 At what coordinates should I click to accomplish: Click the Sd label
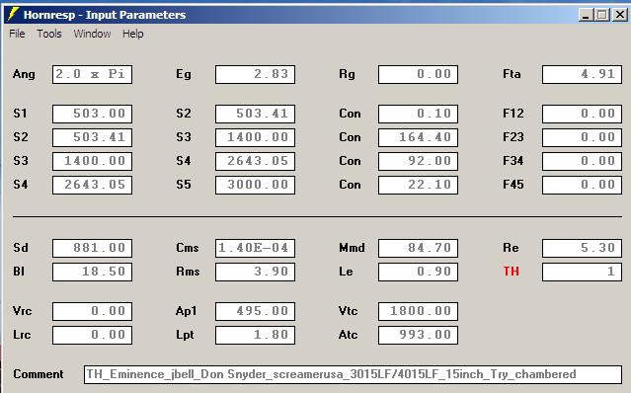(x=21, y=248)
